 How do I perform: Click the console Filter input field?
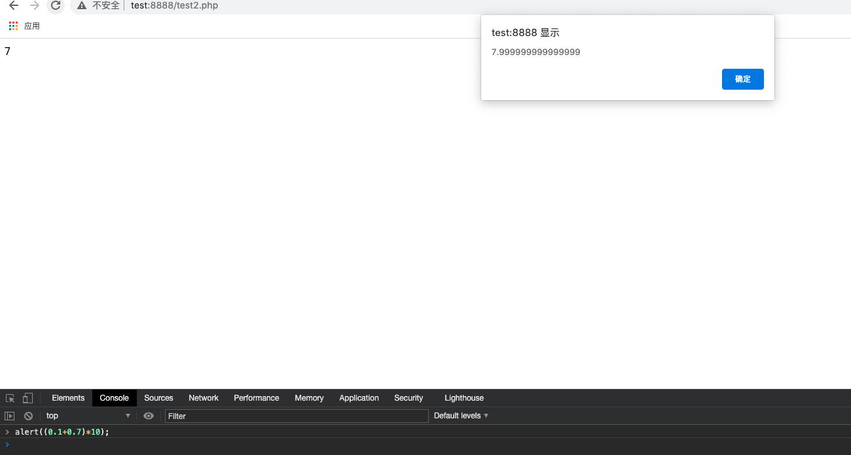pyautogui.click(x=297, y=416)
